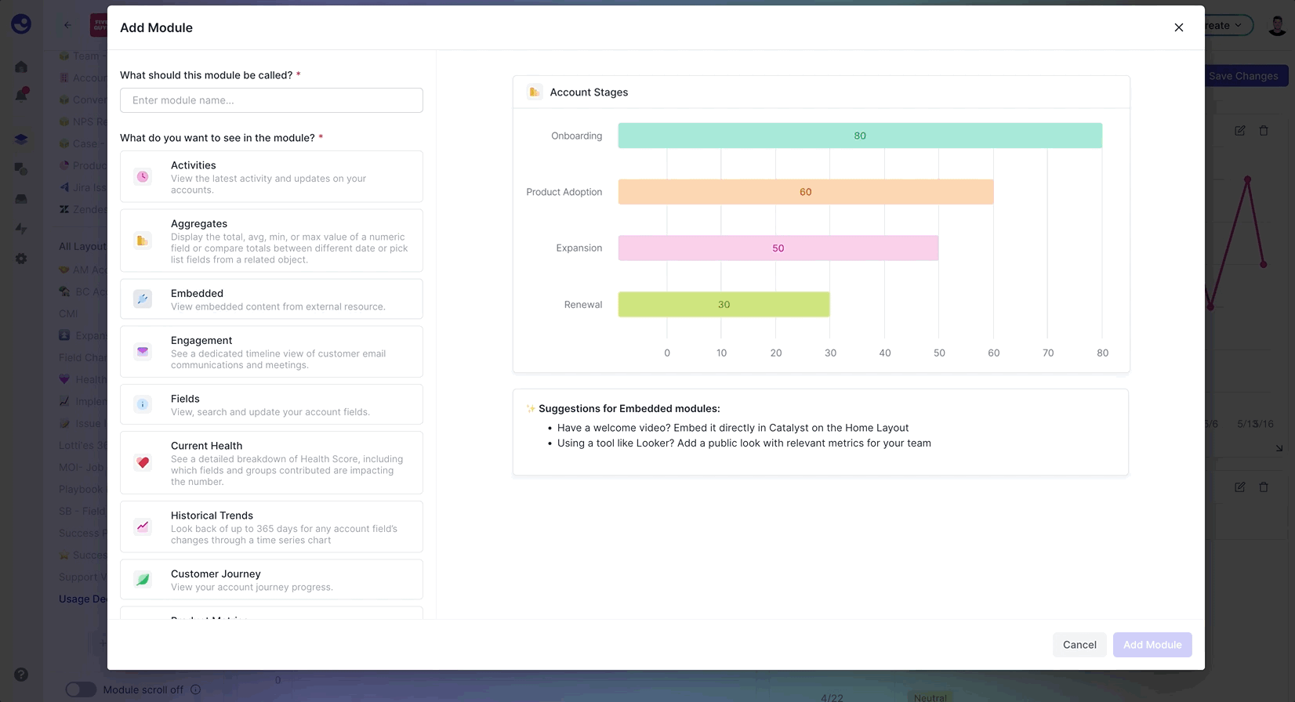Click the upper module edit pencil icon

click(1240, 131)
